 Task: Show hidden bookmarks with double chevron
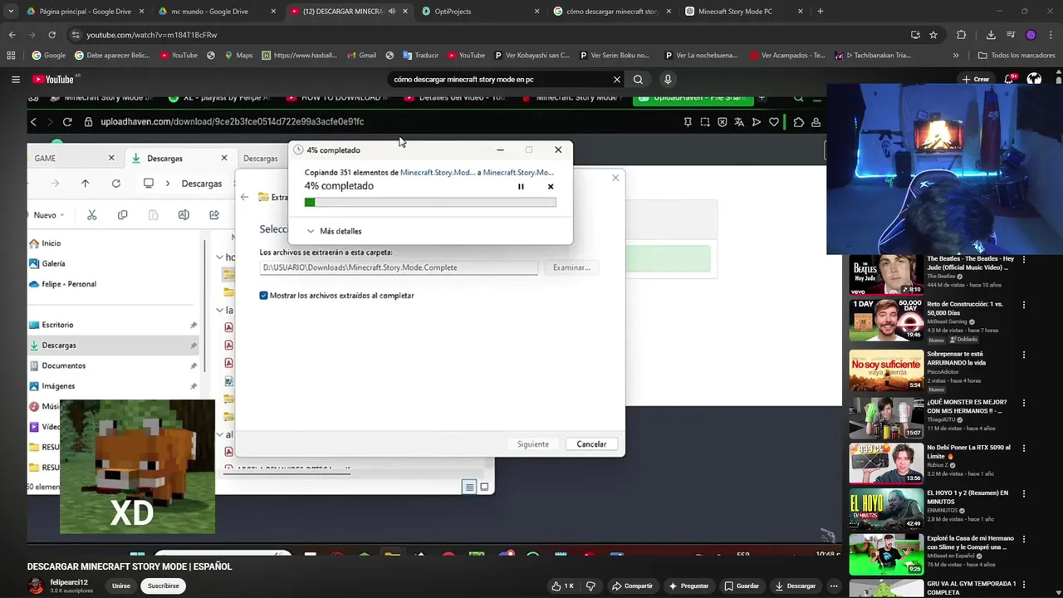click(x=956, y=56)
